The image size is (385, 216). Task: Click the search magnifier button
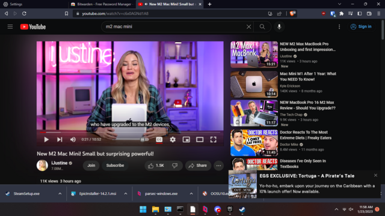pyautogui.click(x=262, y=26)
